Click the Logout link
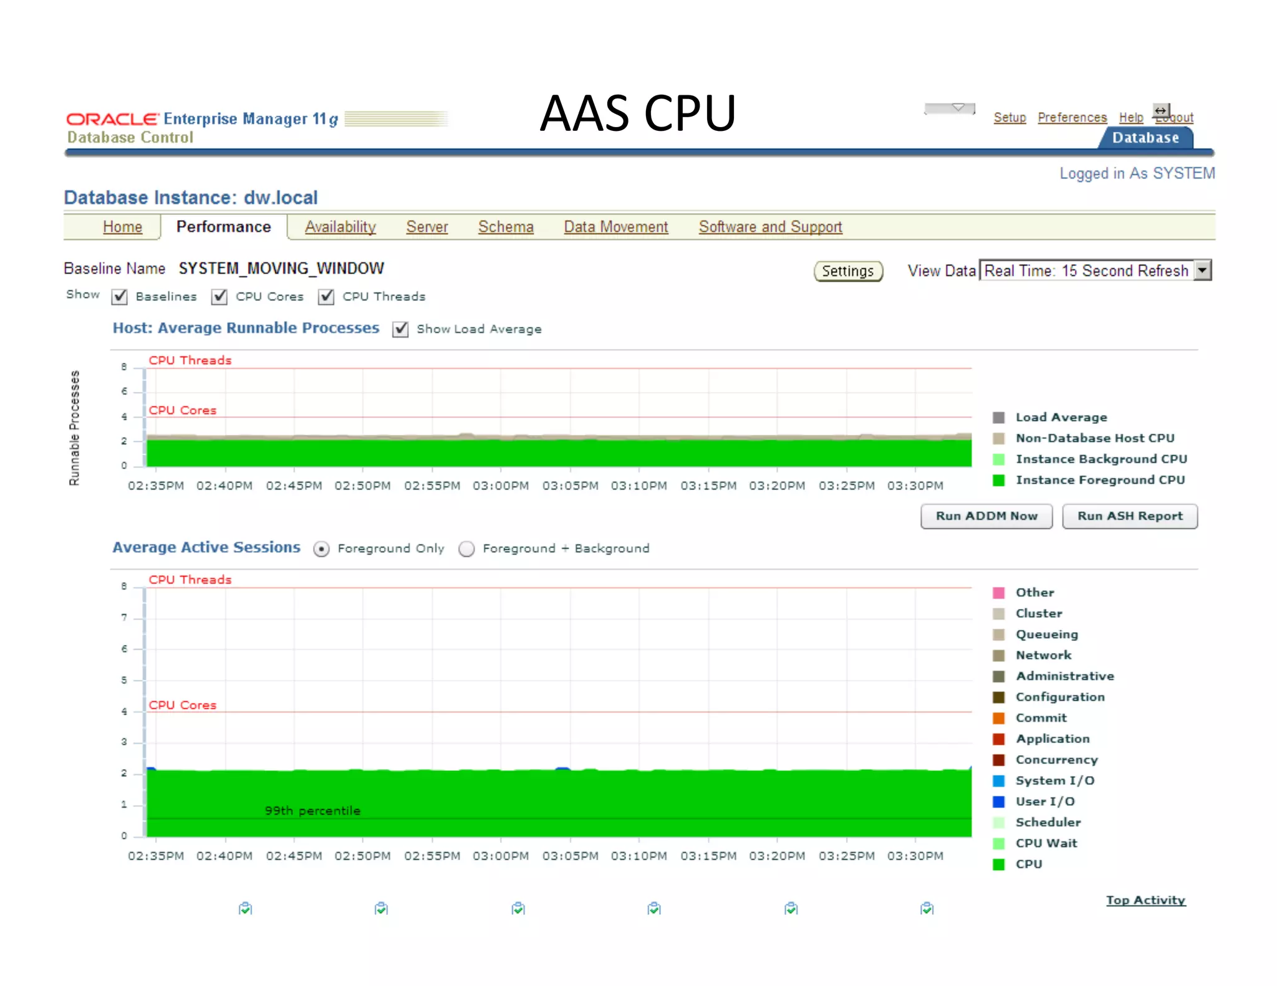Viewport: 1277px width, 986px height. pos(1173,117)
